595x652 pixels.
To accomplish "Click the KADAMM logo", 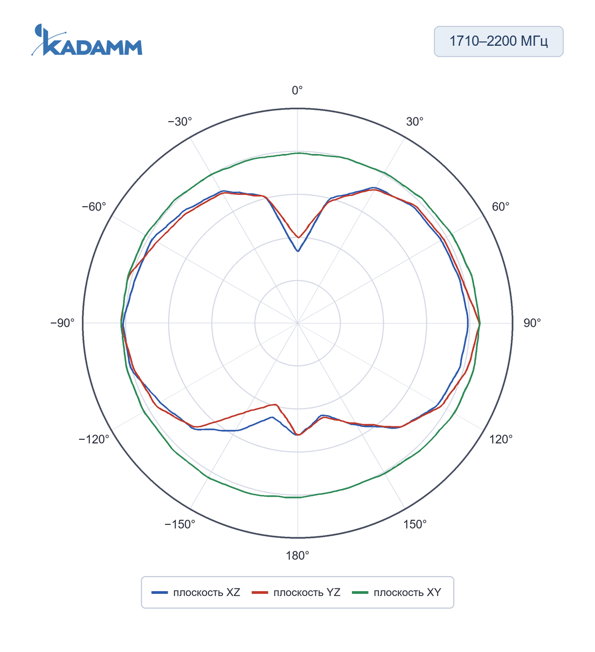I will pos(87,40).
